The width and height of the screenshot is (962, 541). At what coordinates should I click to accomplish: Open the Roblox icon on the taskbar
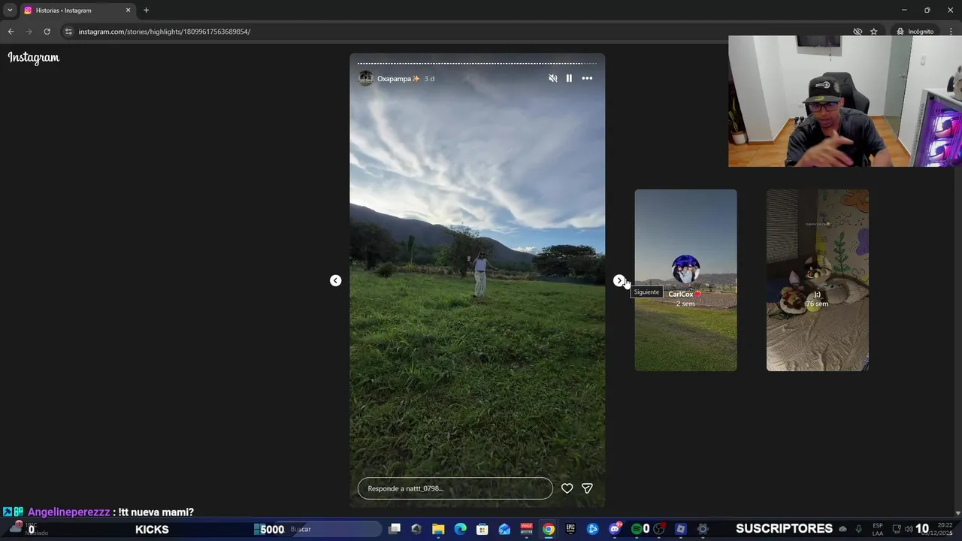click(x=681, y=529)
